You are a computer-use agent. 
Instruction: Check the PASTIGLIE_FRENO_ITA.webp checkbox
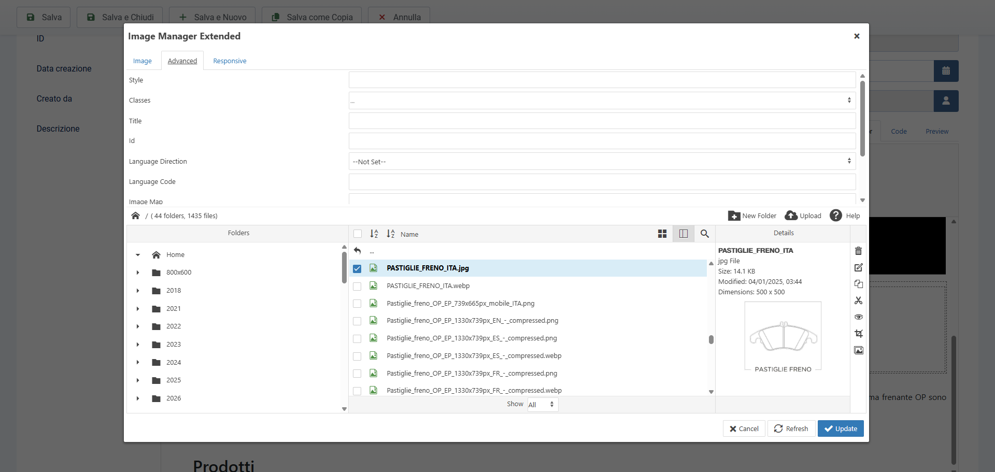coord(357,286)
